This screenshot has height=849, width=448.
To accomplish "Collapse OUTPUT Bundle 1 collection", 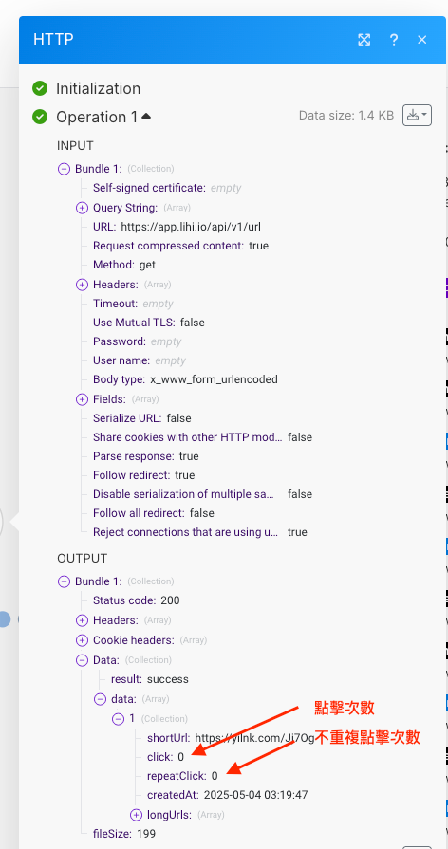I will tap(64, 581).
